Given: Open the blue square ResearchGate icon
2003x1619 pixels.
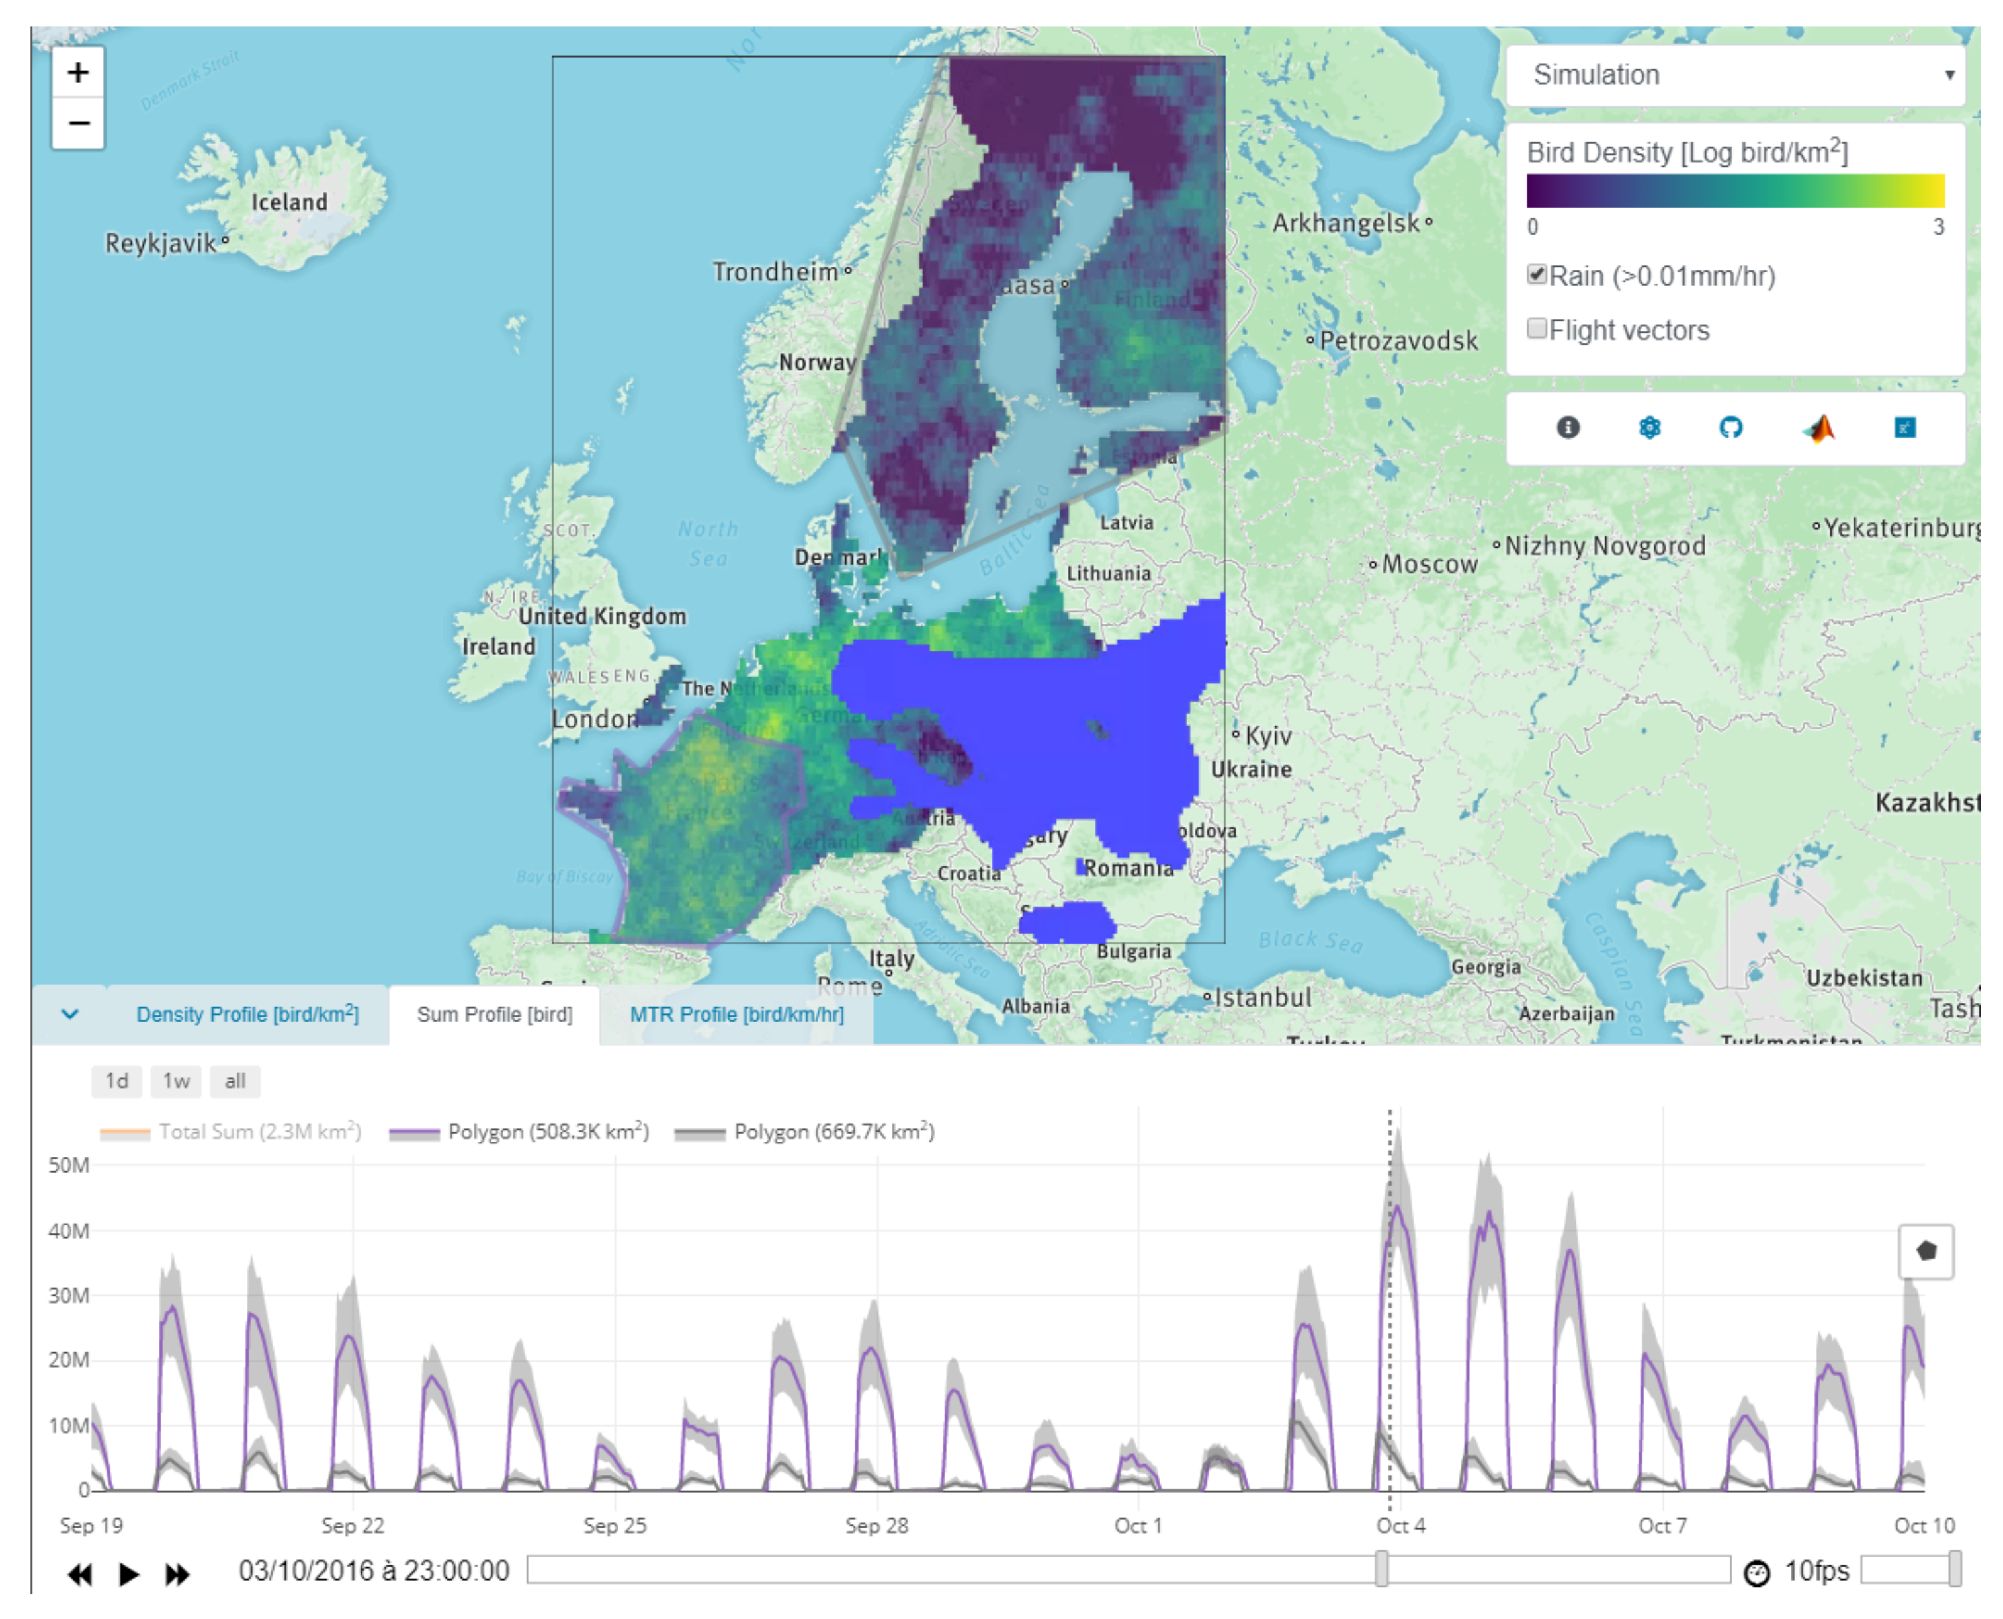Looking at the screenshot, I should click(x=1905, y=427).
